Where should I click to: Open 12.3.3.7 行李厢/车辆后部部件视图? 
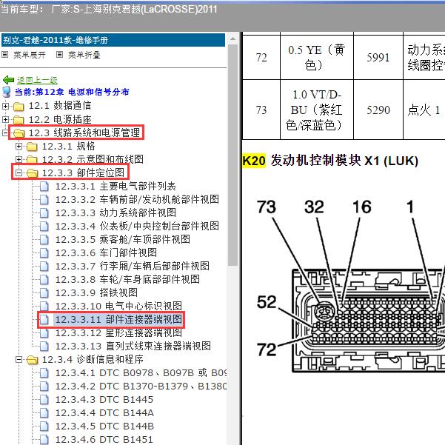[133, 267]
